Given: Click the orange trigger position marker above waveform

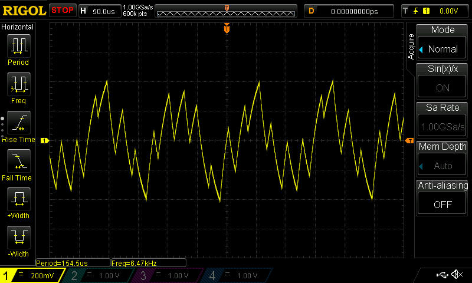Looking at the screenshot, I should pyautogui.click(x=227, y=28).
